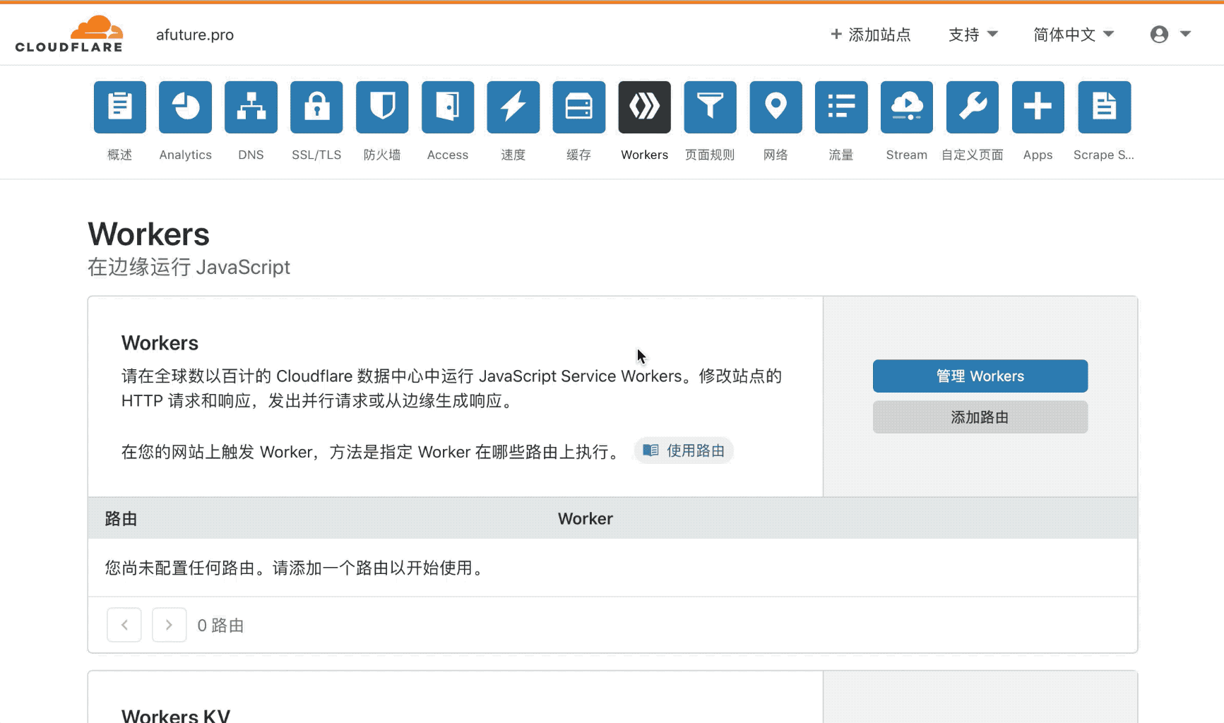Open the Access door icon
1224x723 pixels.
(448, 107)
